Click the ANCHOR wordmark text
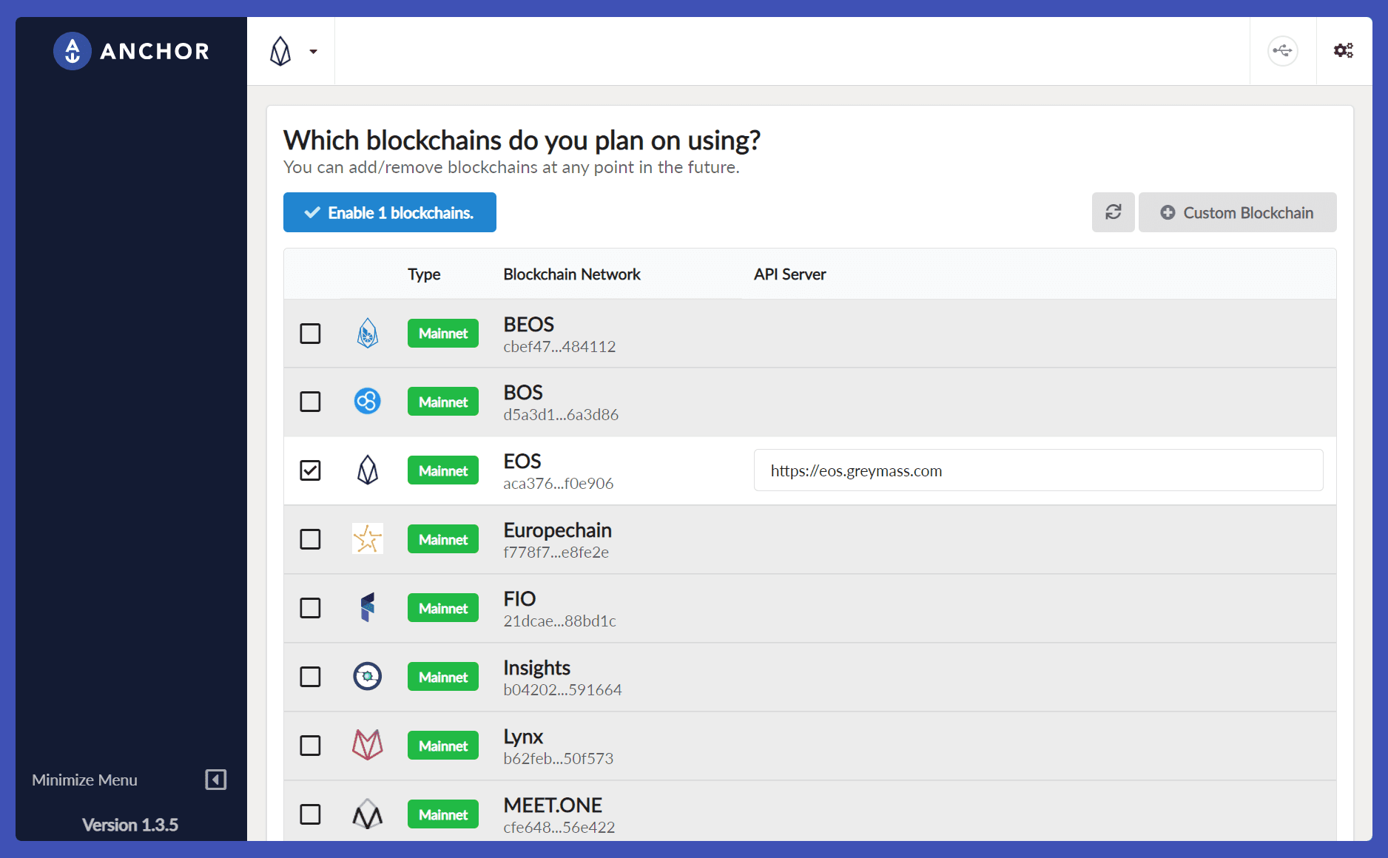The image size is (1388, 858). click(155, 51)
